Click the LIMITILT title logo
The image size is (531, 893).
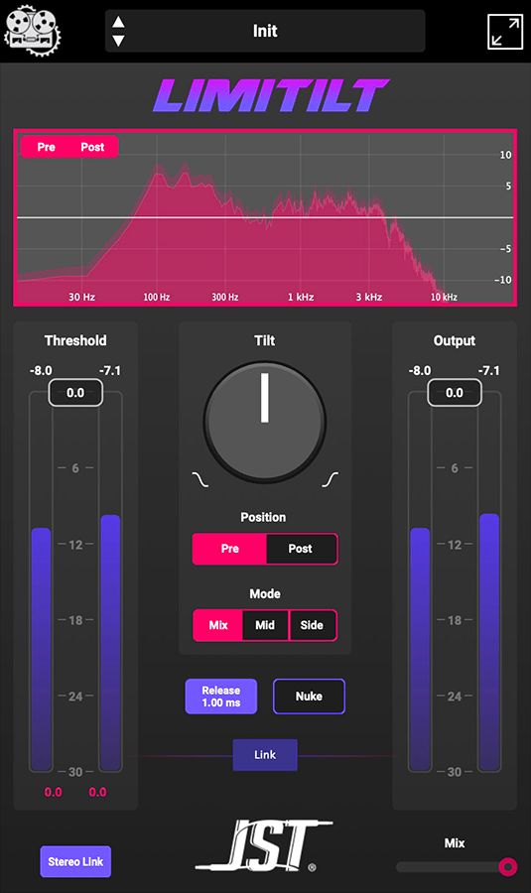[271, 95]
